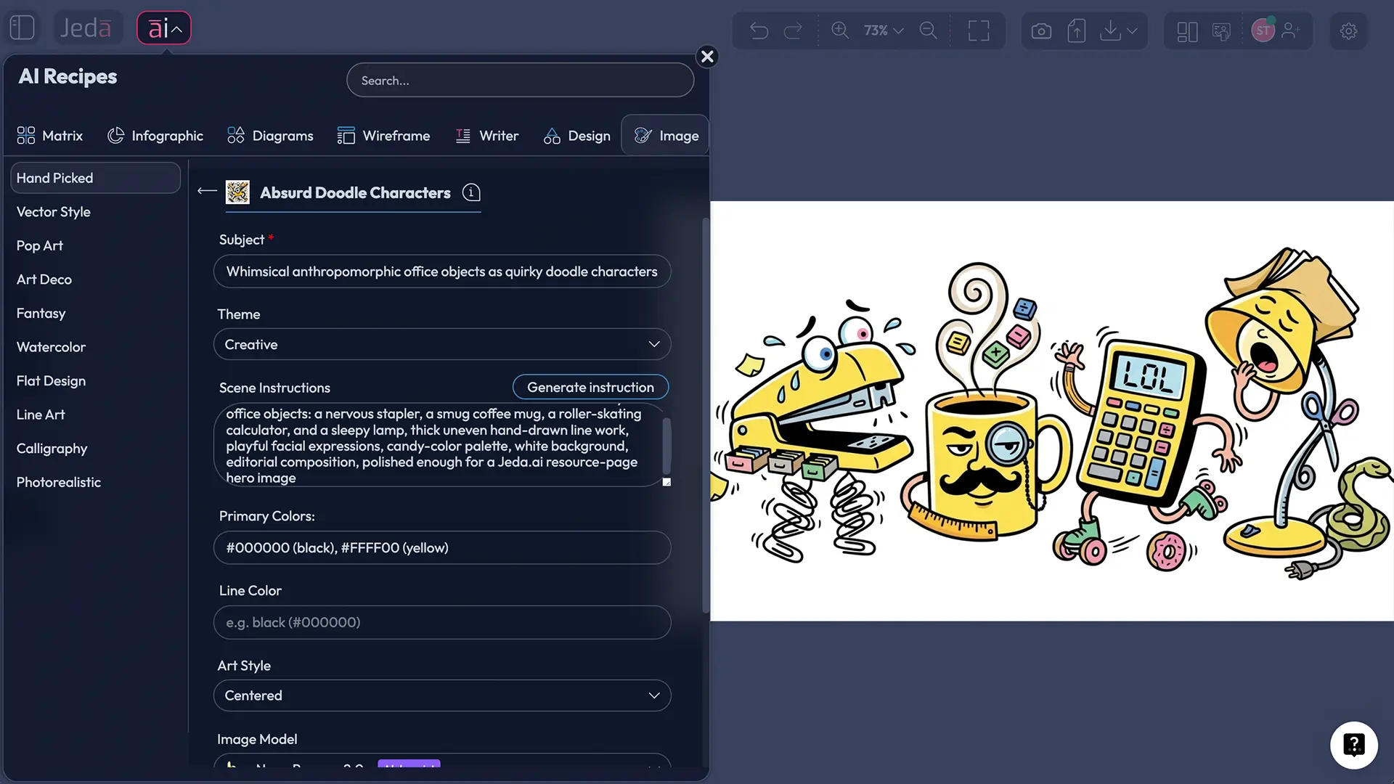This screenshot has width=1394, height=784.
Task: Click the add collaborator icon
Action: 1291,30
